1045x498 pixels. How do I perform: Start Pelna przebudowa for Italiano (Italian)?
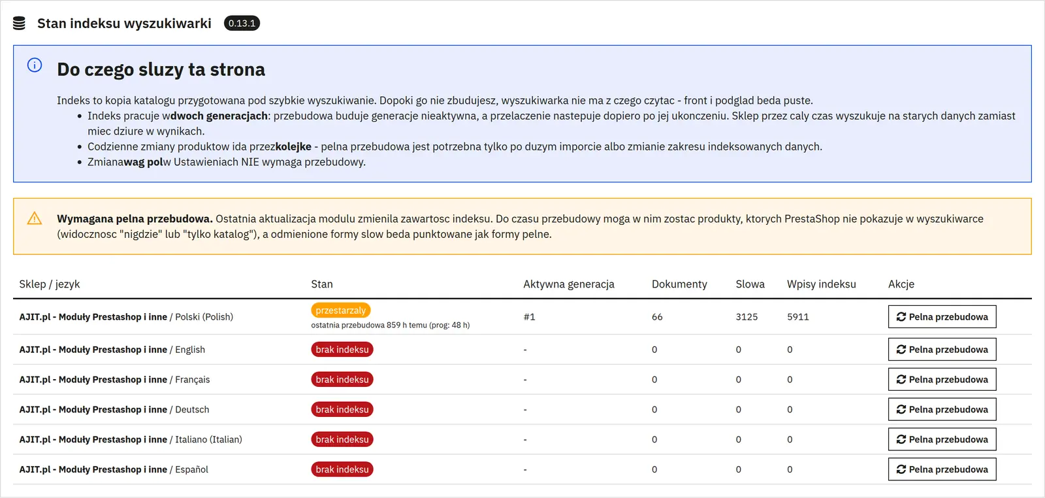pyautogui.click(x=942, y=439)
